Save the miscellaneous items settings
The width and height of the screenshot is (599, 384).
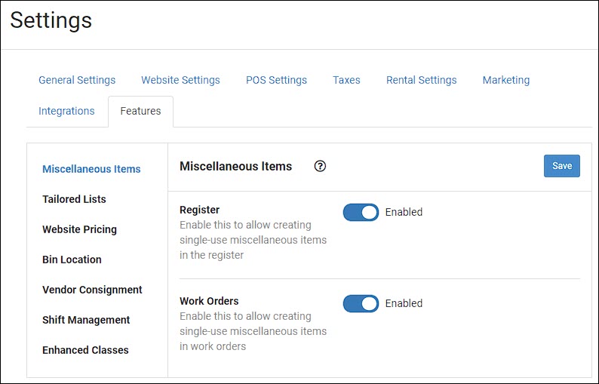pos(561,166)
